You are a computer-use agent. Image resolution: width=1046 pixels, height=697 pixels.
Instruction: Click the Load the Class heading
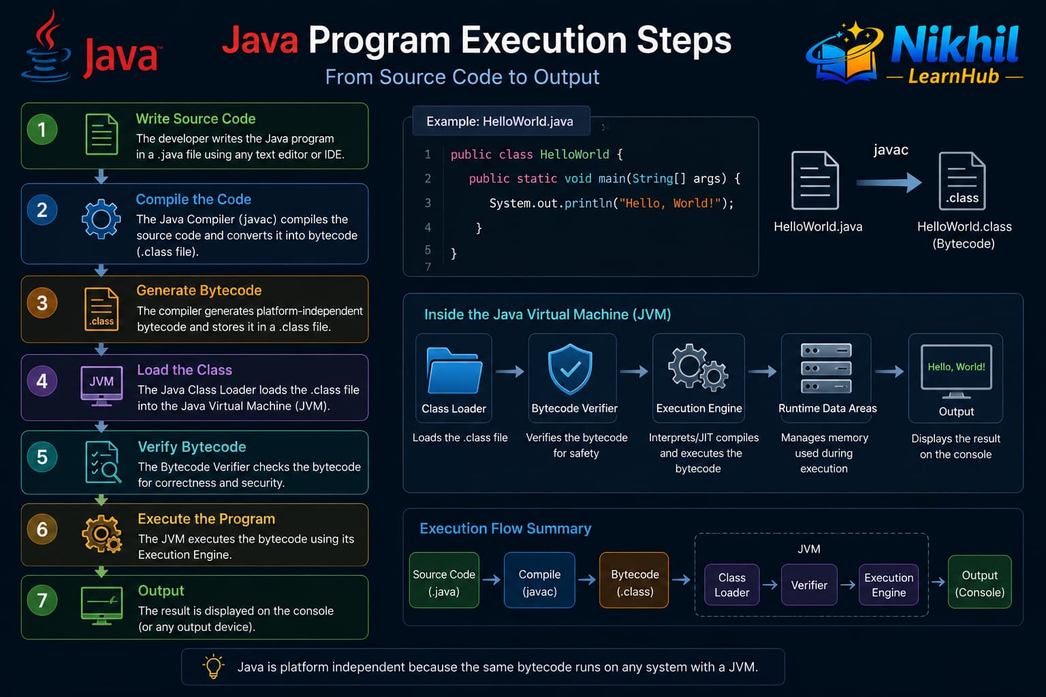tap(185, 370)
